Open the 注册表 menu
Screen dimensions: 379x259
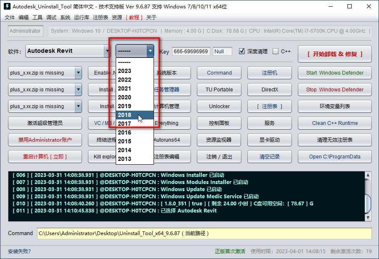[x=101, y=17]
